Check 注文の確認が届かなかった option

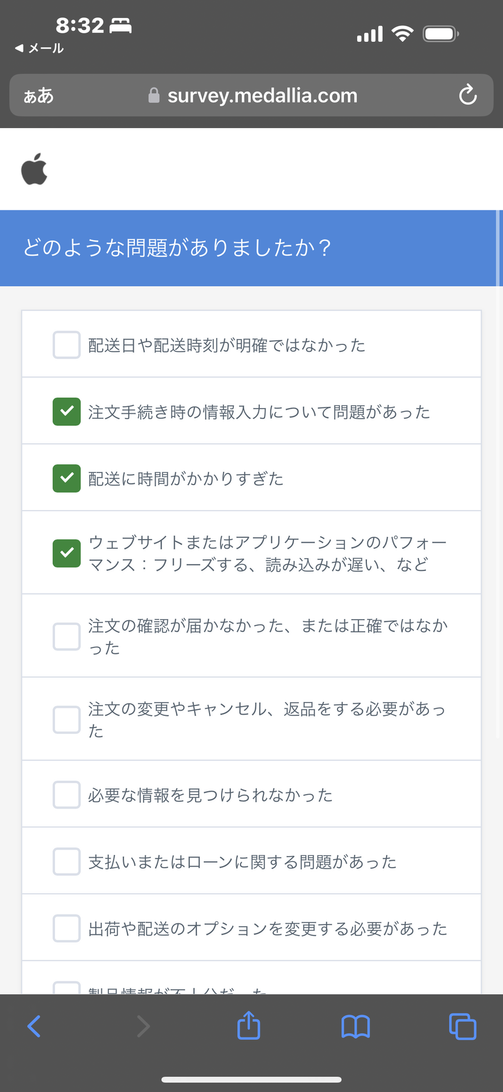click(67, 636)
